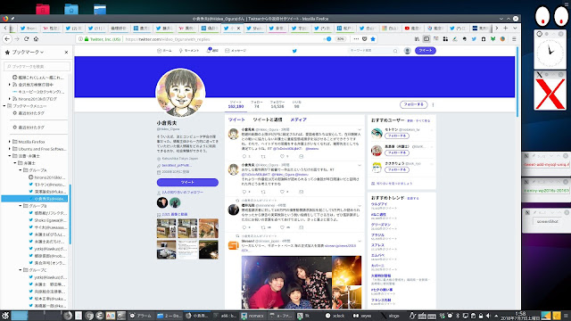Open the dropdown caret on first tweet
The width and height of the screenshot is (571, 321).
click(x=360, y=129)
